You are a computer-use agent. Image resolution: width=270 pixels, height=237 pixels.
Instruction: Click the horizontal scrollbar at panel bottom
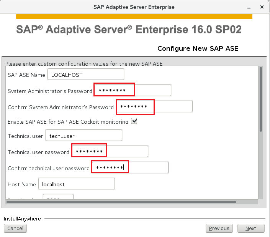pyautogui.click(x=121, y=202)
